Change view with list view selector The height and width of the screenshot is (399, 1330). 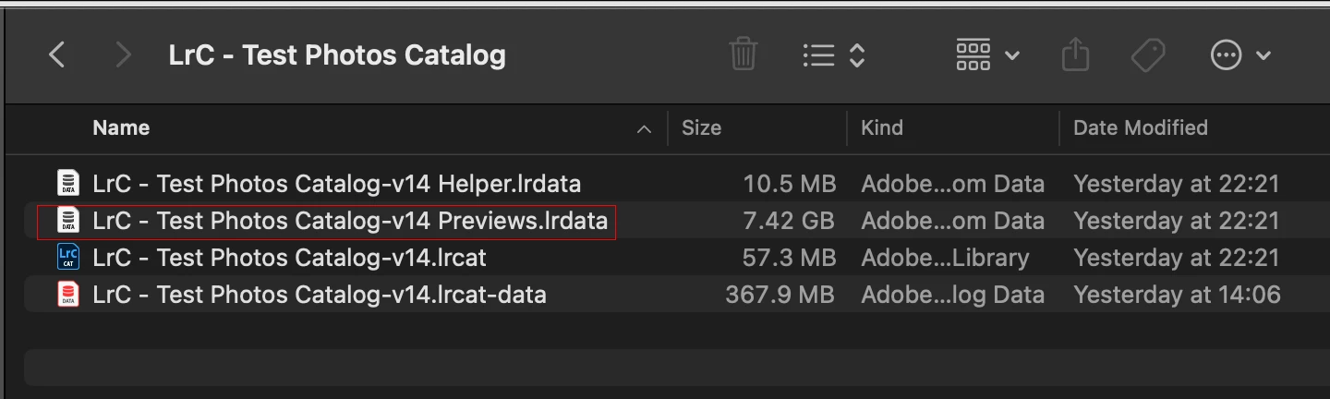pos(833,55)
